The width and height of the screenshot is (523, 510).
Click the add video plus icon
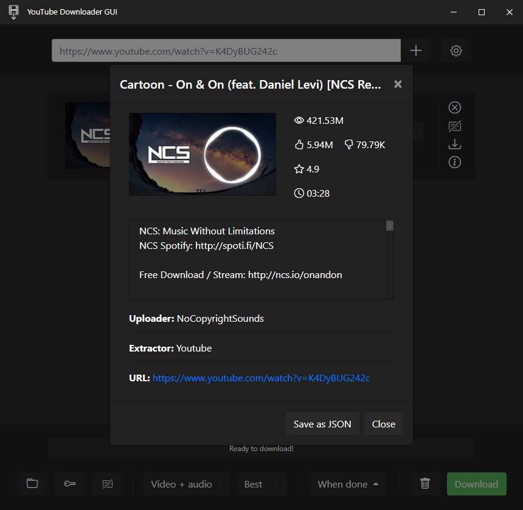click(415, 50)
